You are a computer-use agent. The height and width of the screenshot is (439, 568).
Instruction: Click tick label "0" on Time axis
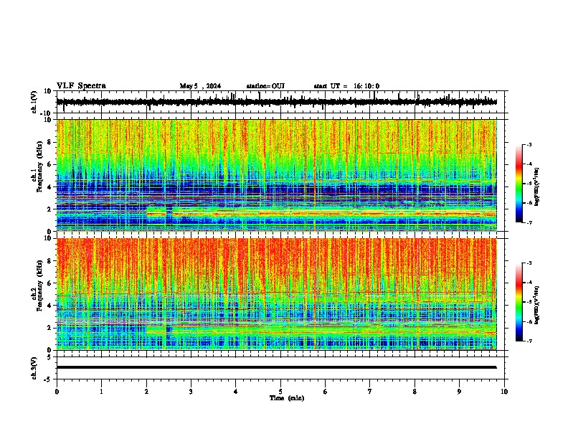coord(57,392)
